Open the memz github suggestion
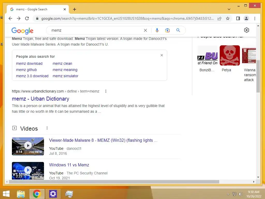Viewport: 265px width, 199px height. tap(26, 70)
